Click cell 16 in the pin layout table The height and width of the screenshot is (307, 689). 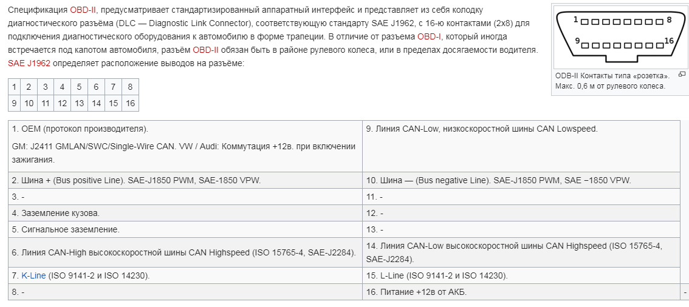point(130,103)
